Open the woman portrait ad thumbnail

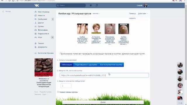(96, 29)
